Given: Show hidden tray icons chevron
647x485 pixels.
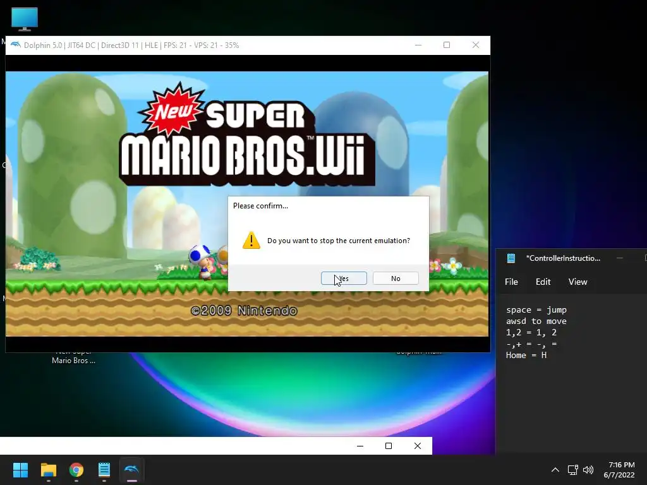Looking at the screenshot, I should click(555, 470).
